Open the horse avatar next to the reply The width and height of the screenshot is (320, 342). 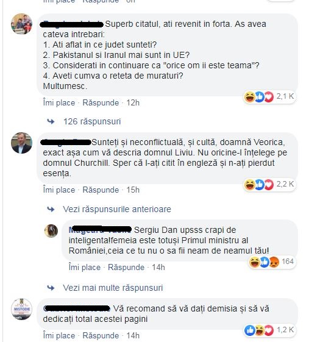(51, 231)
